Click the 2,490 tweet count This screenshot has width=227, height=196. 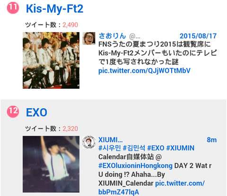[70, 25]
